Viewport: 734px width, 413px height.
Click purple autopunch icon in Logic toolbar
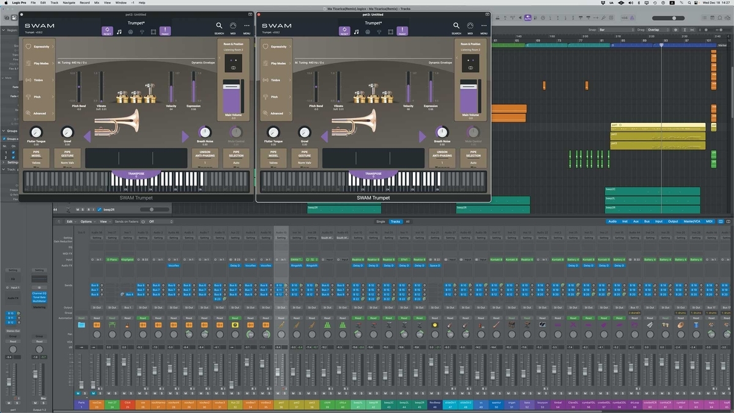528,18
